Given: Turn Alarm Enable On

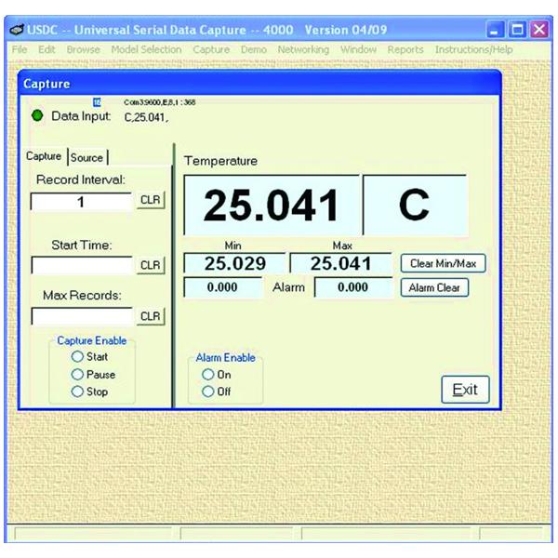Looking at the screenshot, I should [x=207, y=375].
